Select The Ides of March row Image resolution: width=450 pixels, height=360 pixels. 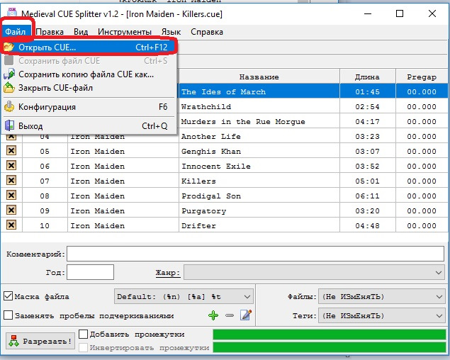click(x=313, y=92)
